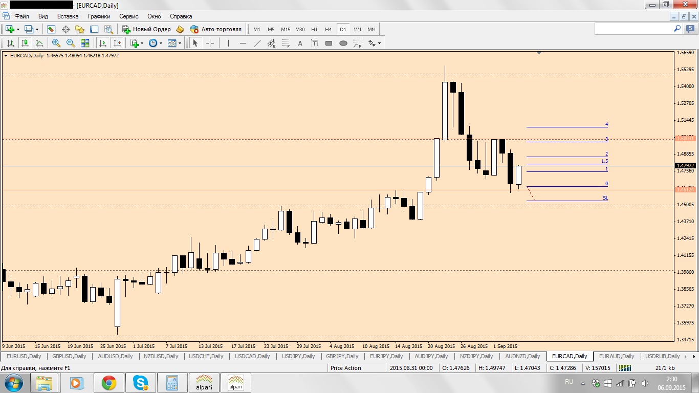
Task: Switch timeframe to M15
Action: (286, 29)
